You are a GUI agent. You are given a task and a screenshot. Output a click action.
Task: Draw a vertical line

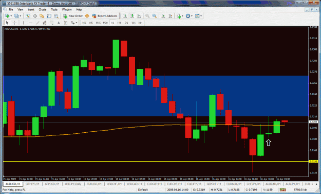point(23,23)
